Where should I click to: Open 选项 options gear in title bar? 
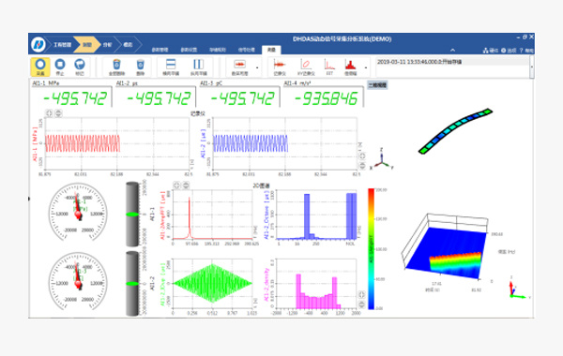[503, 51]
